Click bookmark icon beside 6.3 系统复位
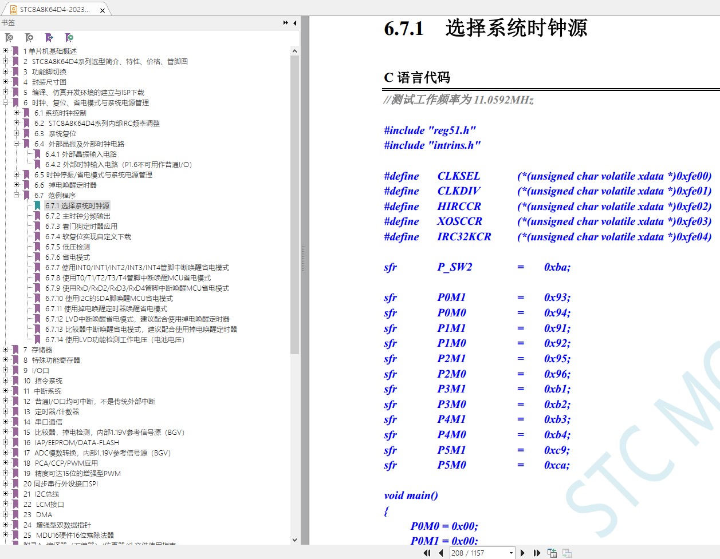 click(27, 133)
